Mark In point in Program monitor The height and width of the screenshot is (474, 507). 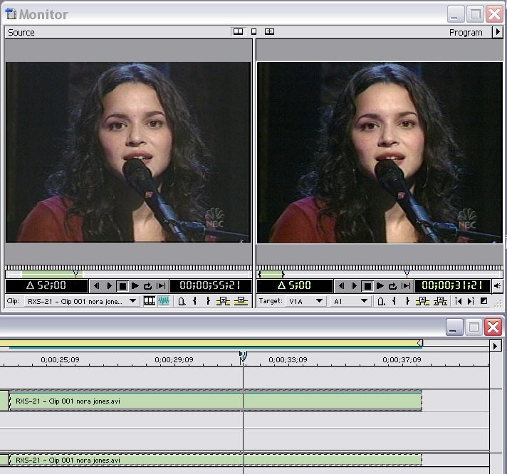click(x=394, y=302)
